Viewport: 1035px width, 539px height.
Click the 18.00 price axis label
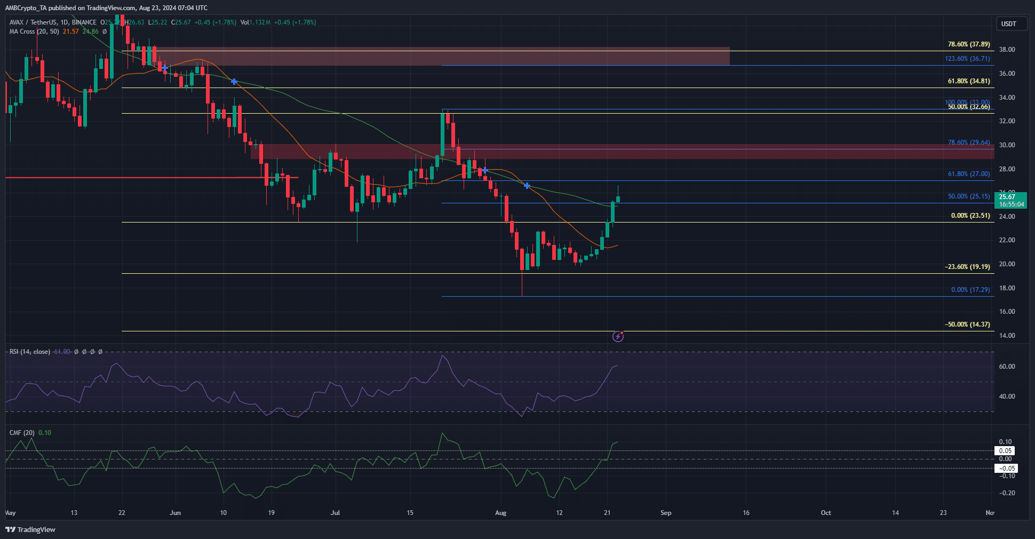point(1007,288)
